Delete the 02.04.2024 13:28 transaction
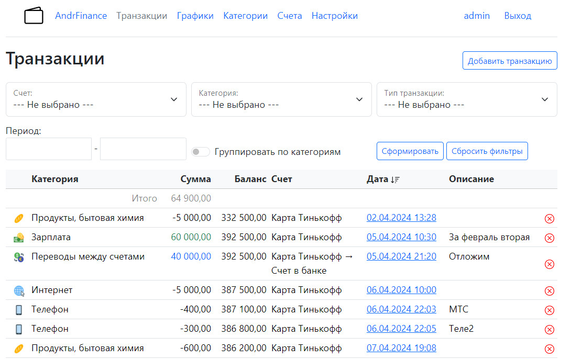The image size is (571, 359). coord(549,219)
